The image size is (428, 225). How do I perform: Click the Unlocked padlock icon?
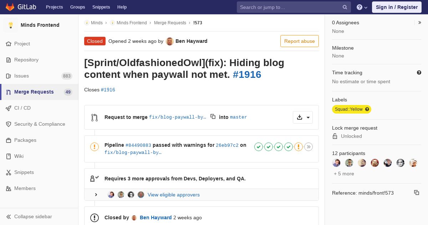pos(335,136)
